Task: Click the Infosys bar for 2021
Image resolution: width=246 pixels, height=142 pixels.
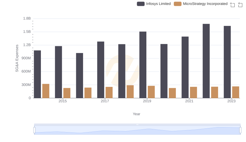Action: pos(185,67)
